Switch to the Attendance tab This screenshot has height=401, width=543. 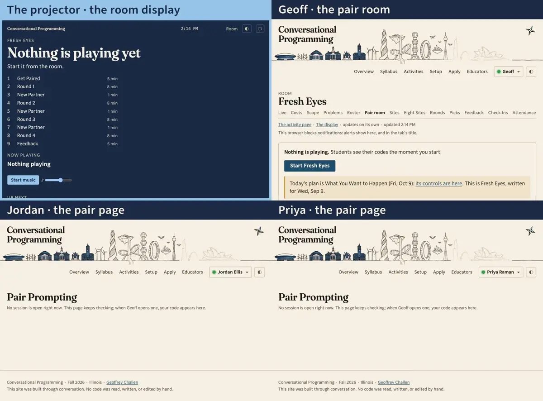(x=524, y=113)
